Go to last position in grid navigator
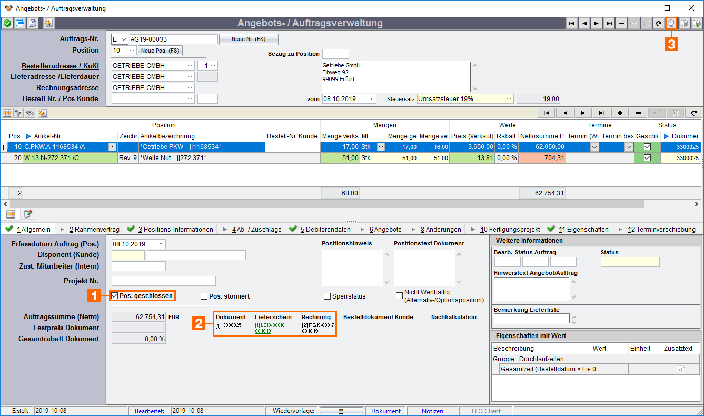The height and width of the screenshot is (416, 704). (x=602, y=113)
